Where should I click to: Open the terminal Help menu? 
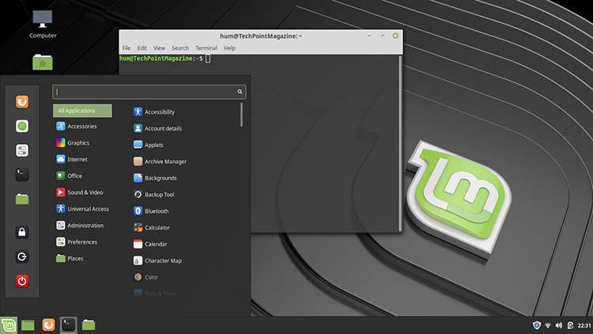[x=229, y=48]
